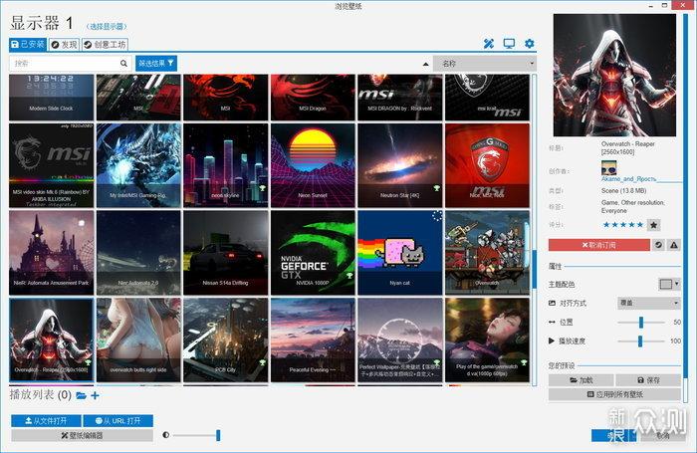This screenshot has height=453, width=697.
Task: Select the NVIDIA 1080P GeForce wallpaper
Action: (x=313, y=253)
